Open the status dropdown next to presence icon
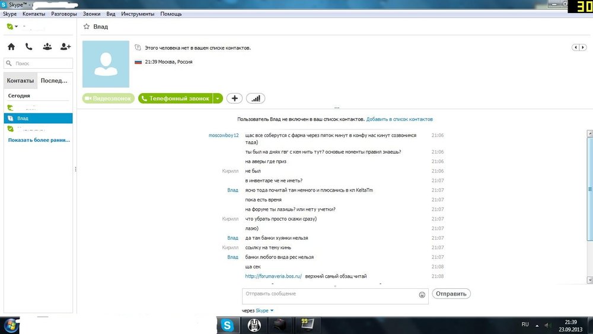This screenshot has width=593, height=334. [x=16, y=27]
